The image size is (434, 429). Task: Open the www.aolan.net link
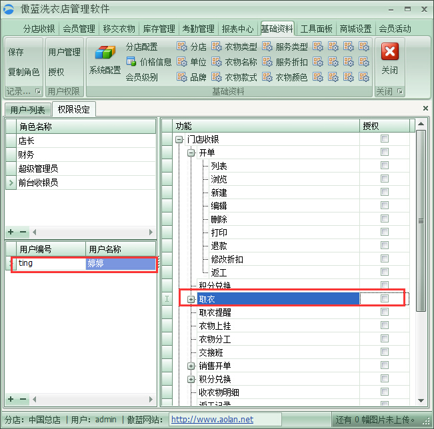pyautogui.click(x=212, y=420)
